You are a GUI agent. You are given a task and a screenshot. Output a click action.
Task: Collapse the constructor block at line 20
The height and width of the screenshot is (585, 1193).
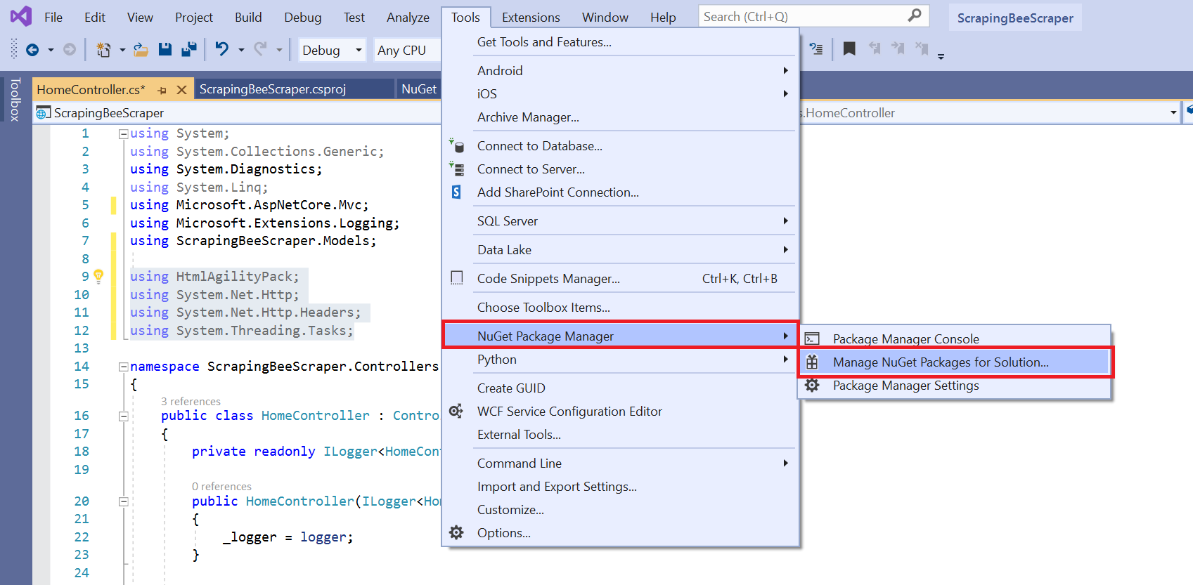123,501
